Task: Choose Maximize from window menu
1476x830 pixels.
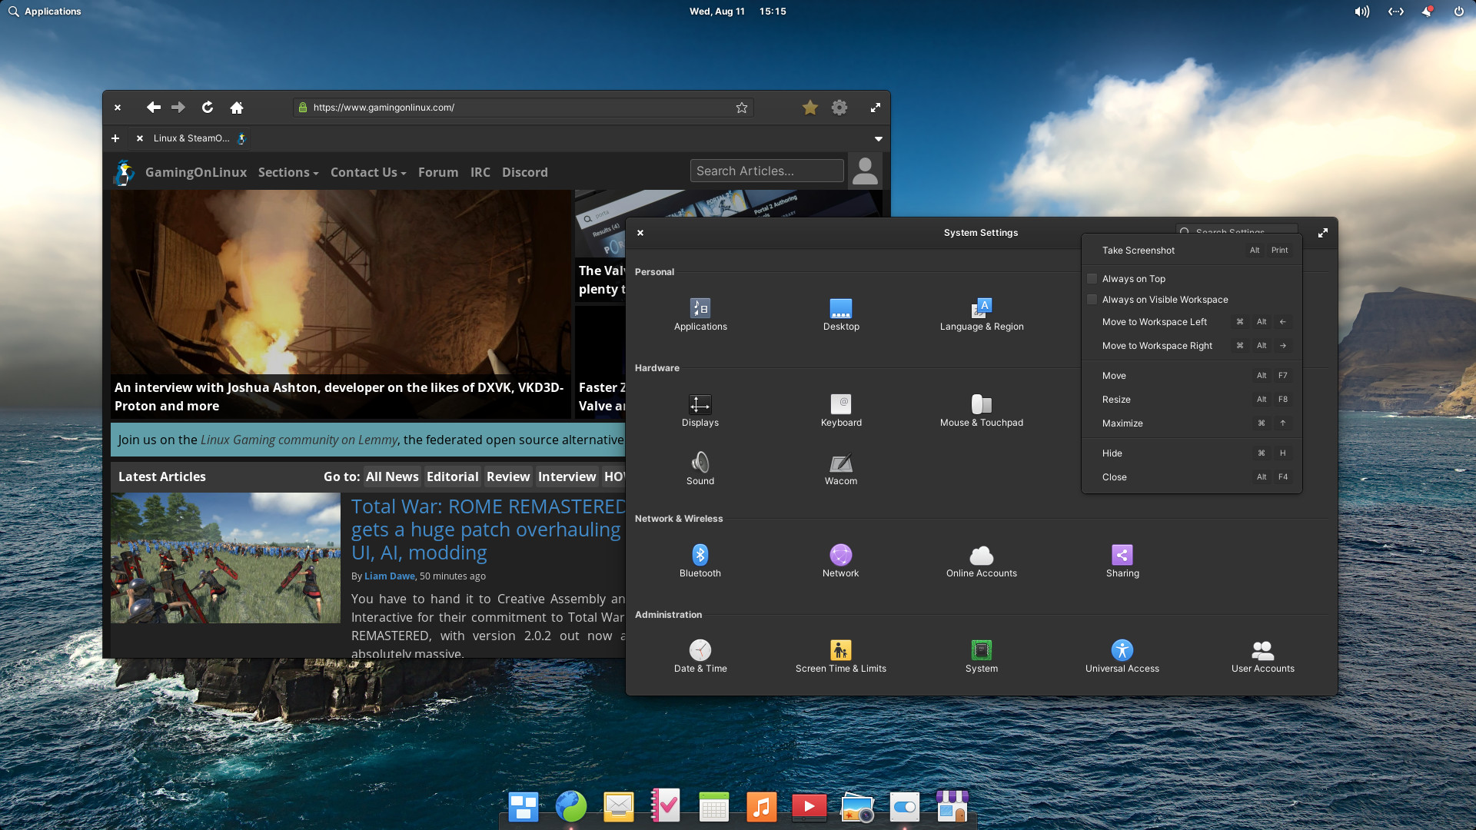Action: (x=1192, y=423)
